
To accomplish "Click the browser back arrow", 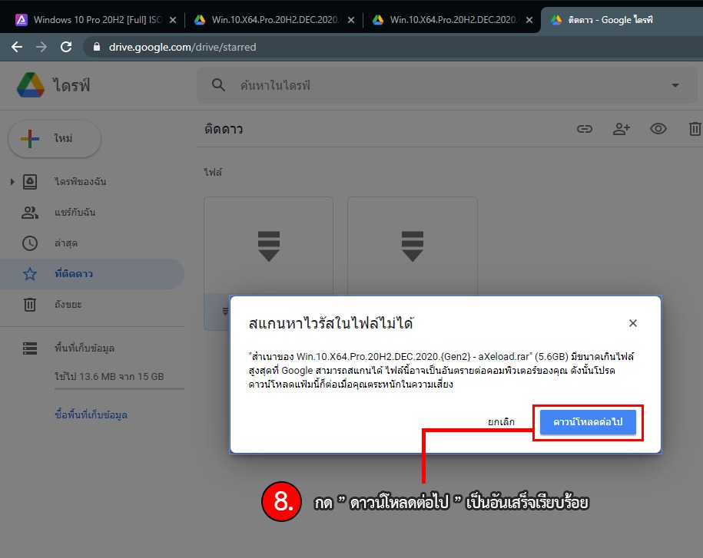I will 17,47.
